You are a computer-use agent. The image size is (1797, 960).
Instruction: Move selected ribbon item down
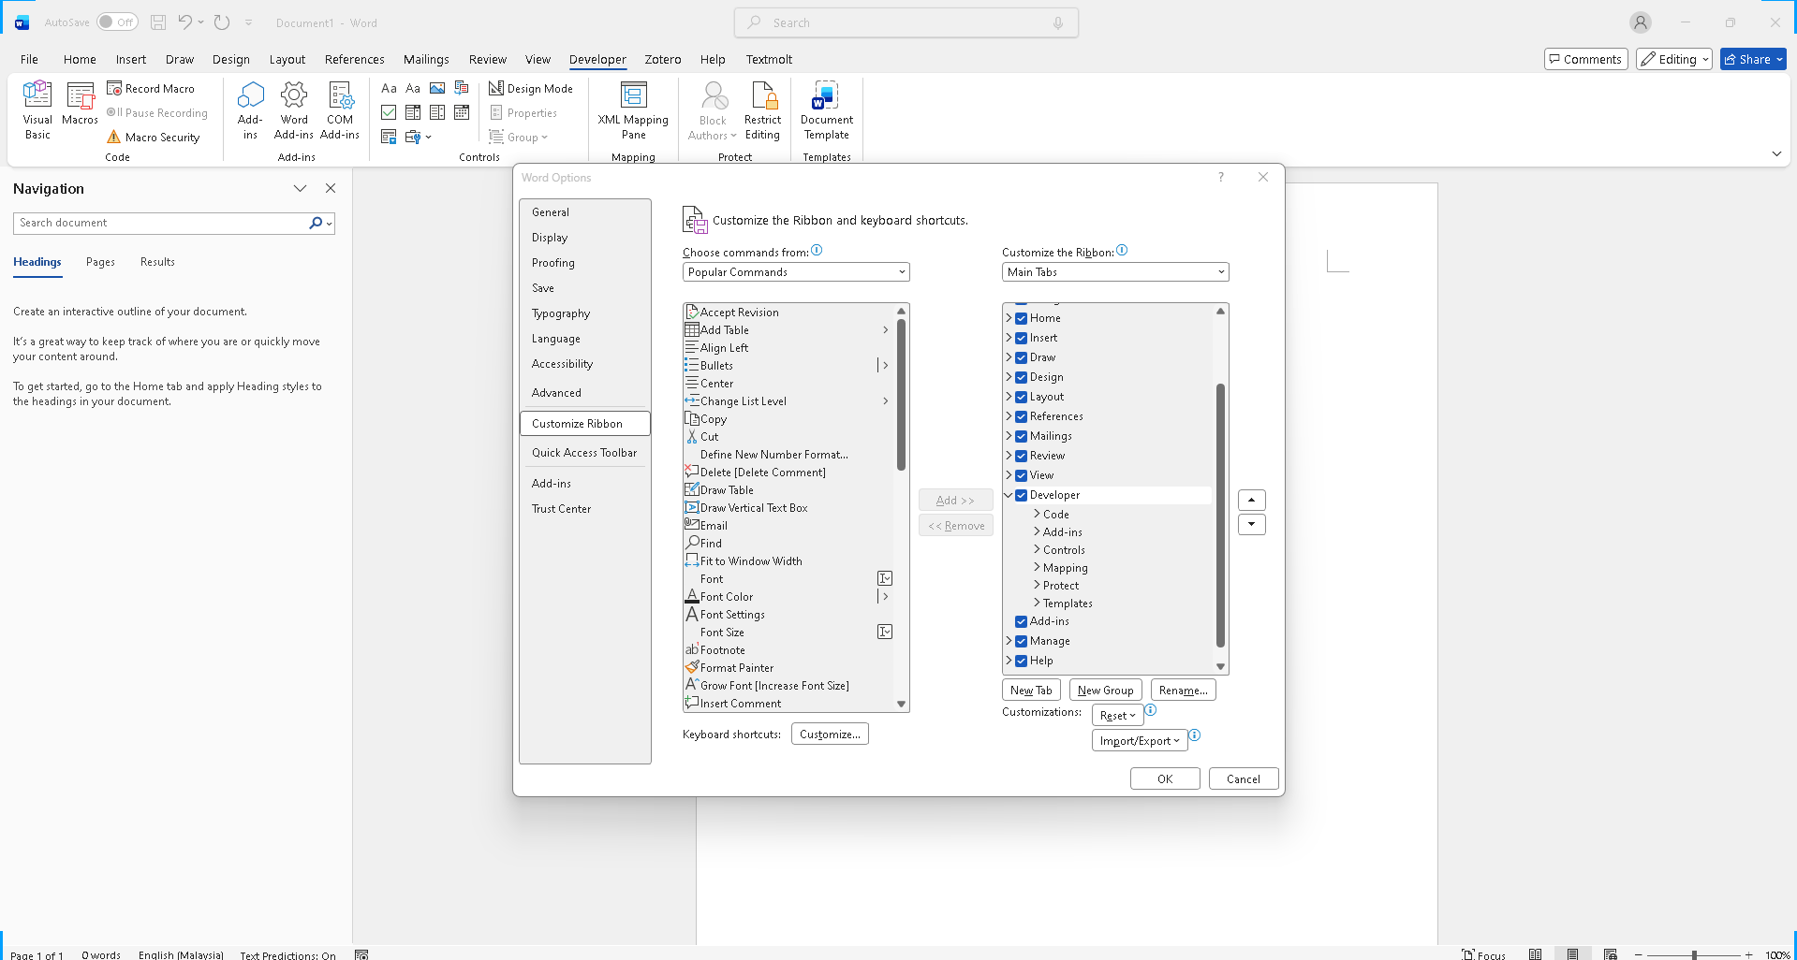point(1252,524)
